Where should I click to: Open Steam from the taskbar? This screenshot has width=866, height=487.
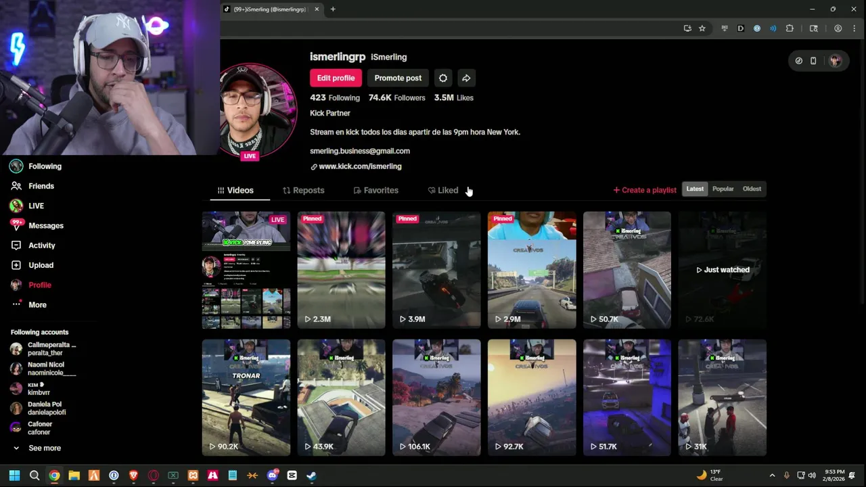coord(311,476)
